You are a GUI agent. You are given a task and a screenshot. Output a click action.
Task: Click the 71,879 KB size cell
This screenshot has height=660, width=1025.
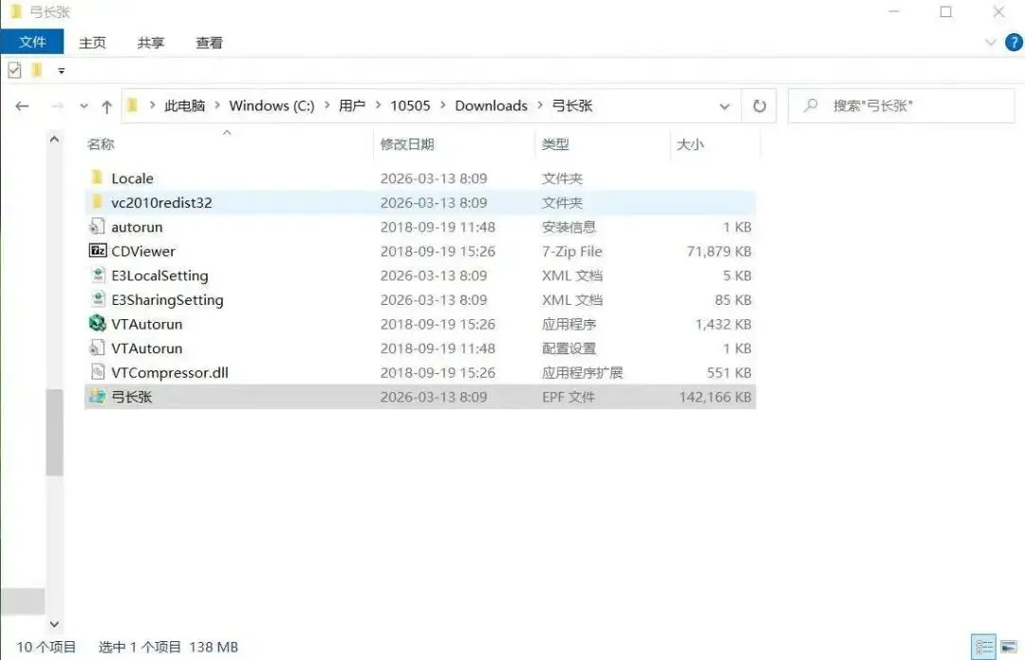(x=718, y=251)
